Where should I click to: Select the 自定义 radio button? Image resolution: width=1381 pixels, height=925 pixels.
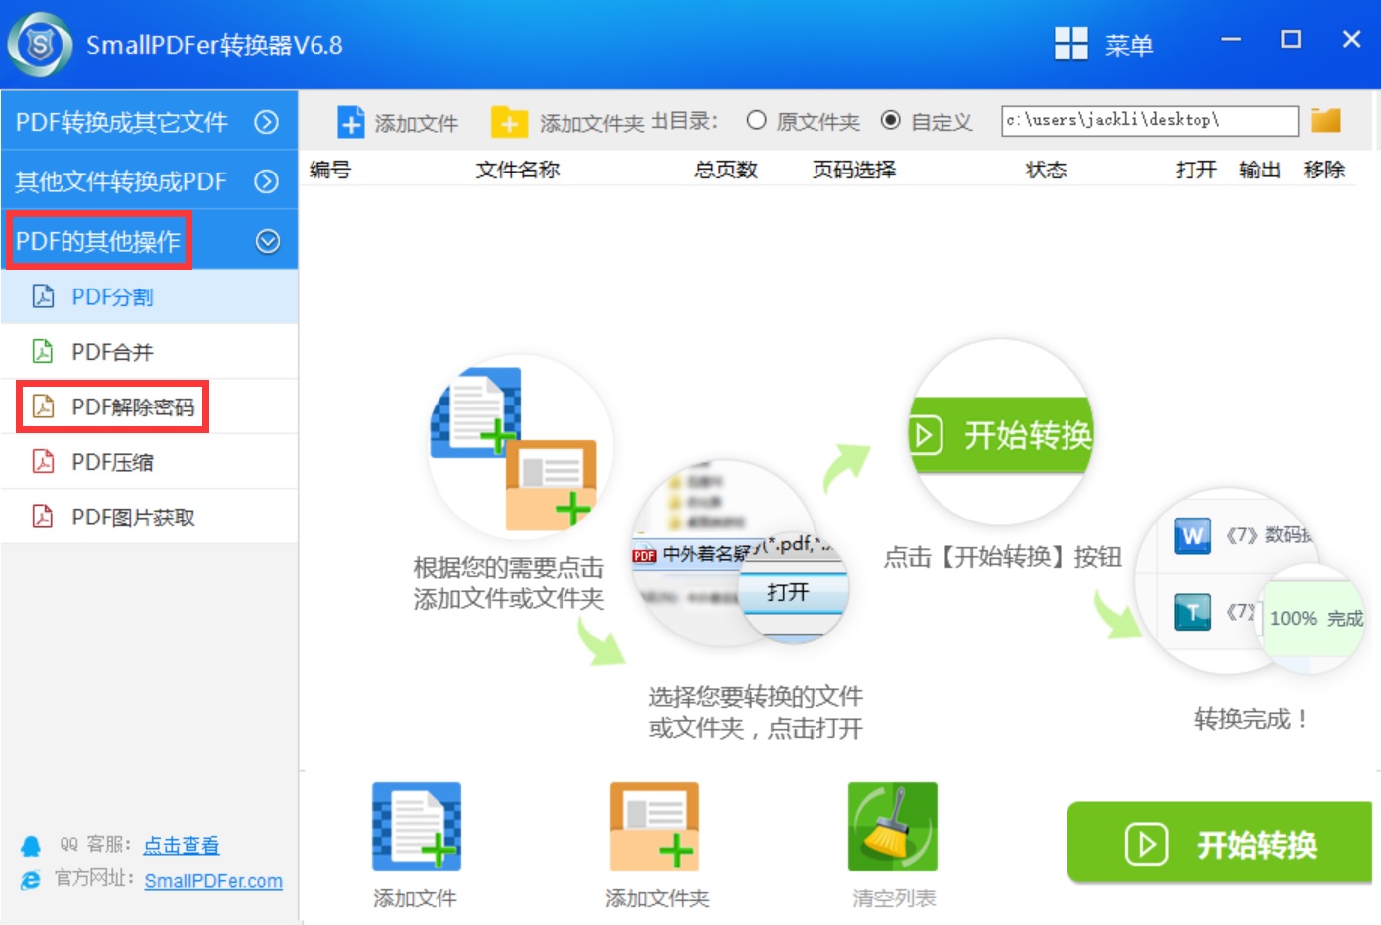click(891, 120)
